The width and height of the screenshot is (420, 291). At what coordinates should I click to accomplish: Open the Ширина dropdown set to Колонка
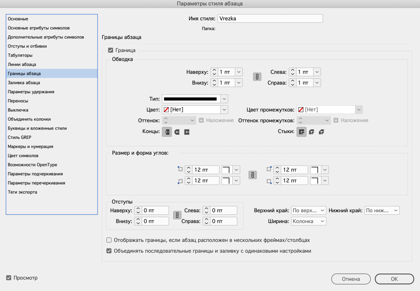pyautogui.click(x=309, y=221)
